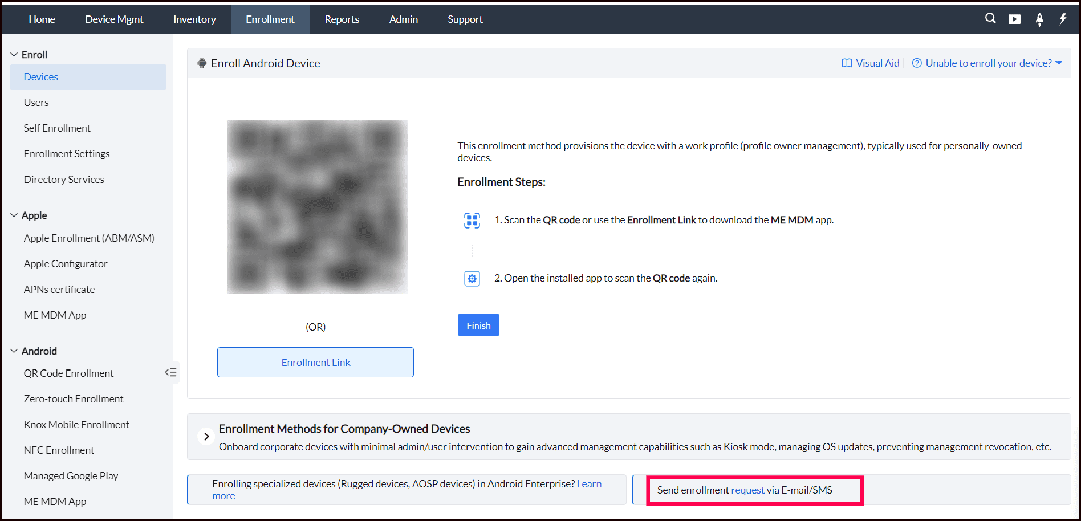Click the Enrollment Steps heading
Viewport: 1081px width, 521px height.
(x=502, y=182)
